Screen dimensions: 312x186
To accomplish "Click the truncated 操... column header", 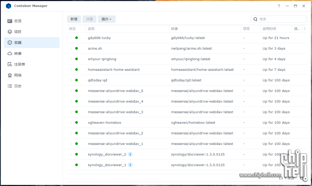I will click(x=297, y=29).
